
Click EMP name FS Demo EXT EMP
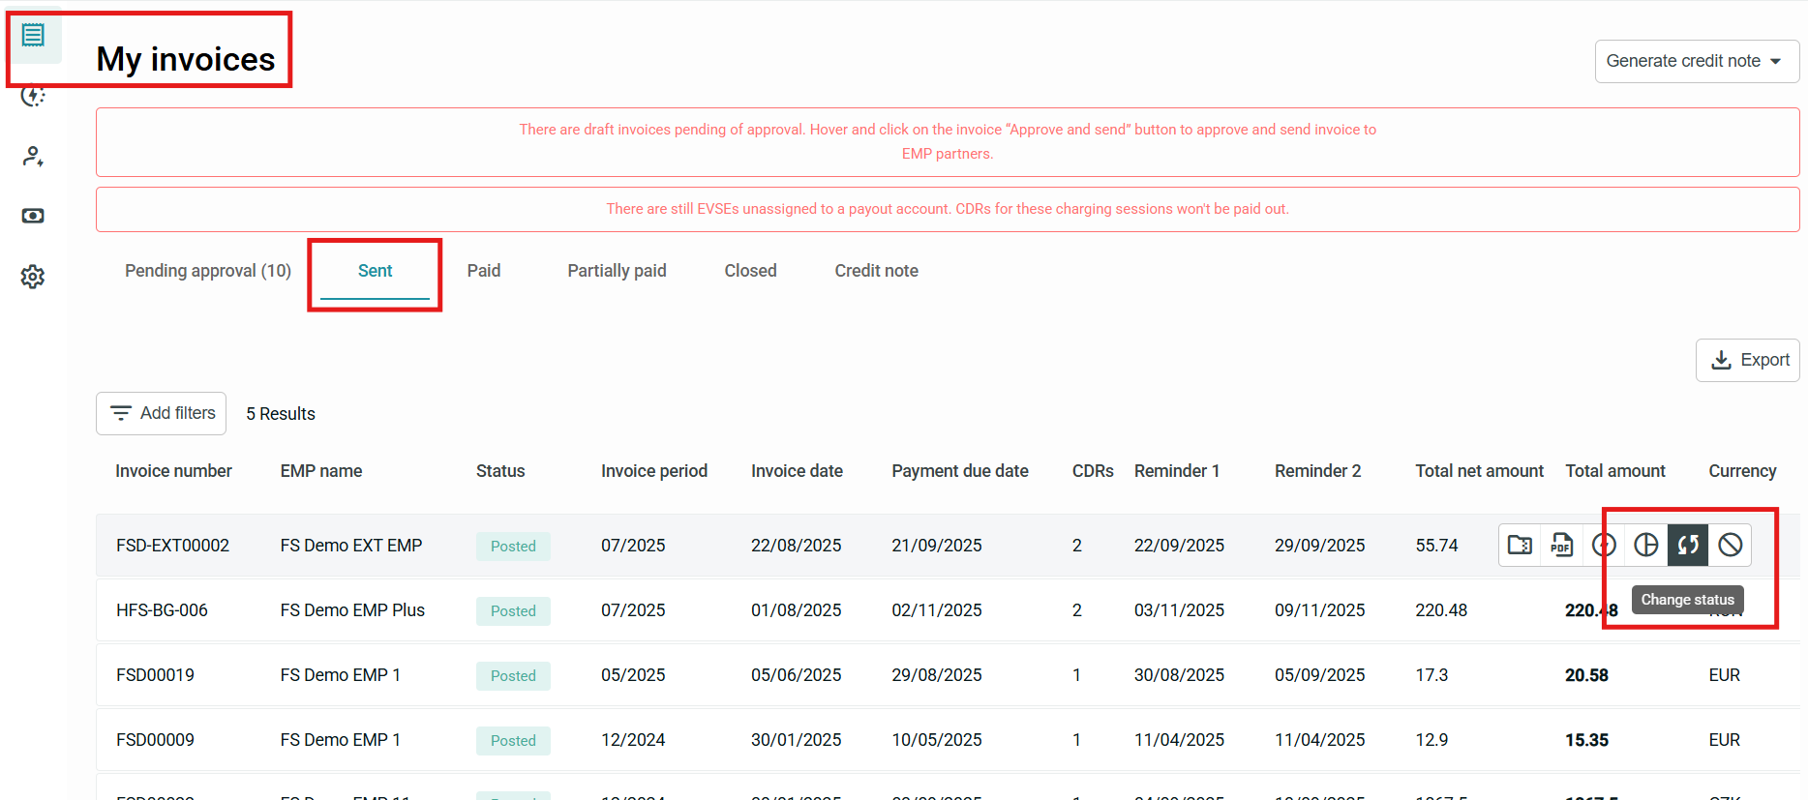click(x=351, y=546)
